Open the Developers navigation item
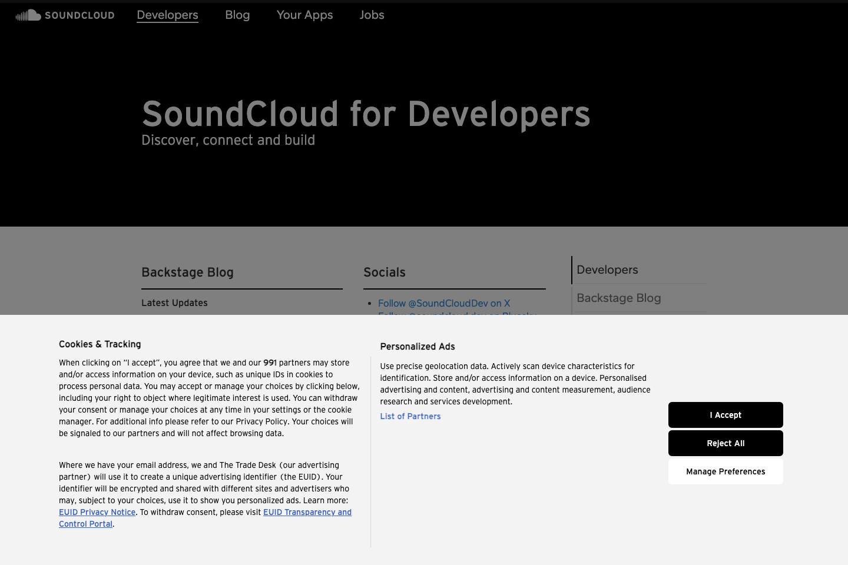The image size is (848, 565). click(x=167, y=15)
